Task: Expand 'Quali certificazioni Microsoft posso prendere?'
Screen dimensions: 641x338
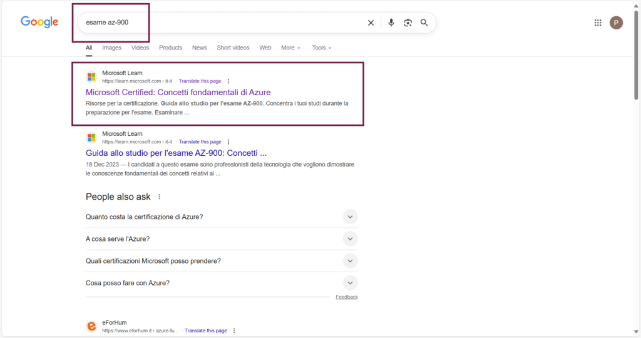Action: 222,261
